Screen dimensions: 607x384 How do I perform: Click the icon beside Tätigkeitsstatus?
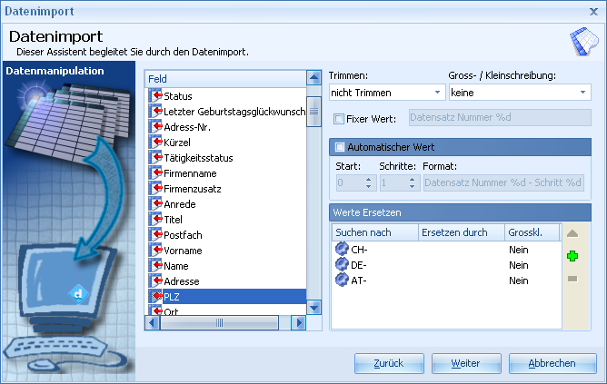[x=155, y=157]
